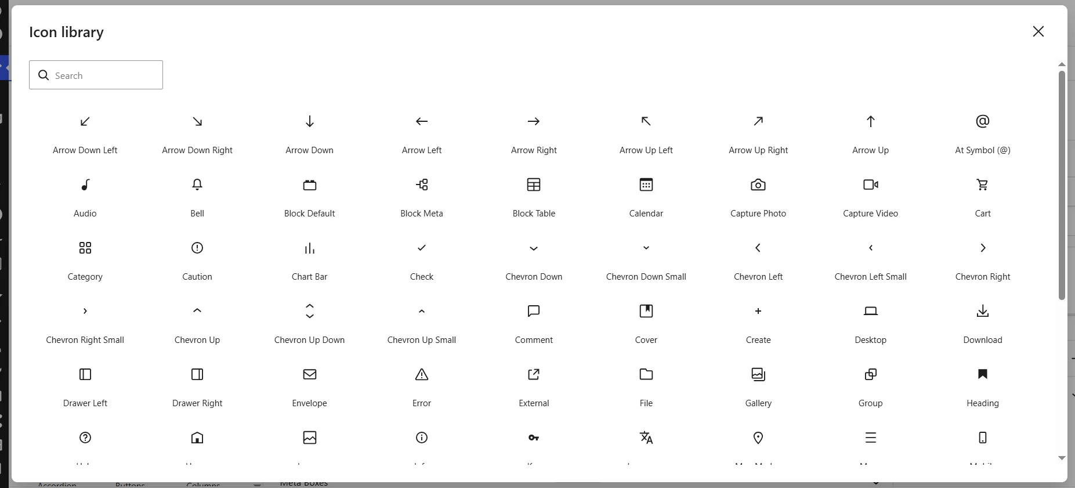Select the At Symbol (@) icon

983,121
